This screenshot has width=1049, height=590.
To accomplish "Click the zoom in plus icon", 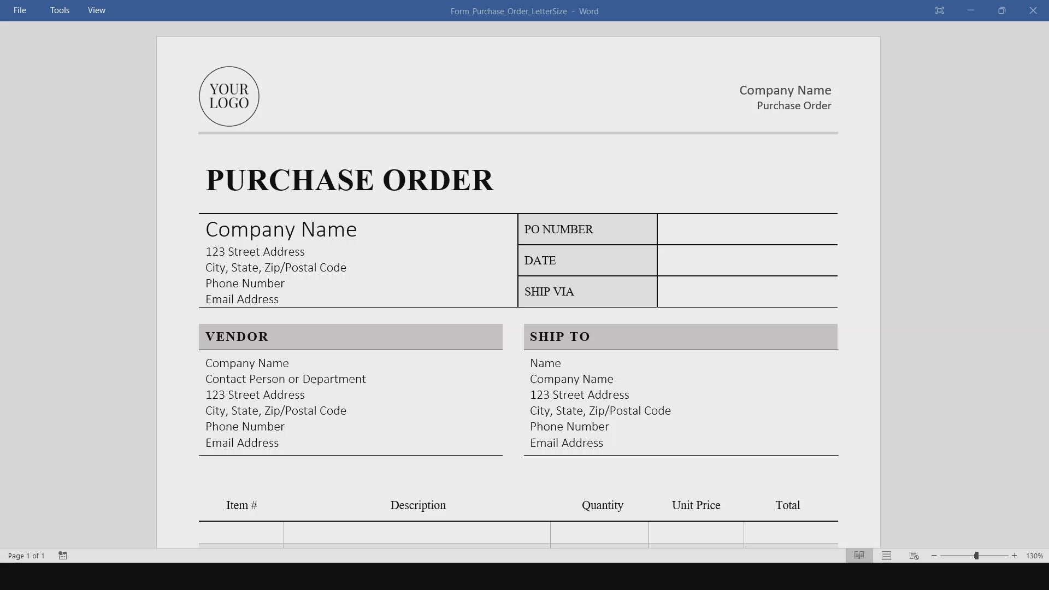I will click(x=1015, y=556).
